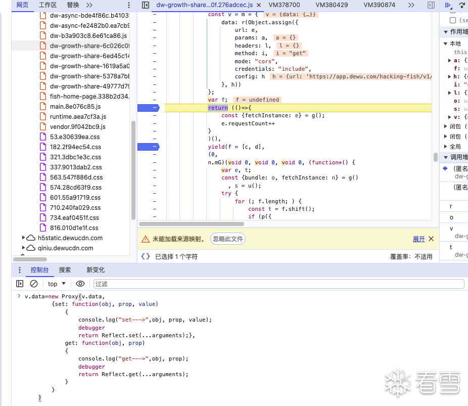468x406 pixels.
Task: Switch to the 网页 navigator tab
Action: tap(22, 5)
